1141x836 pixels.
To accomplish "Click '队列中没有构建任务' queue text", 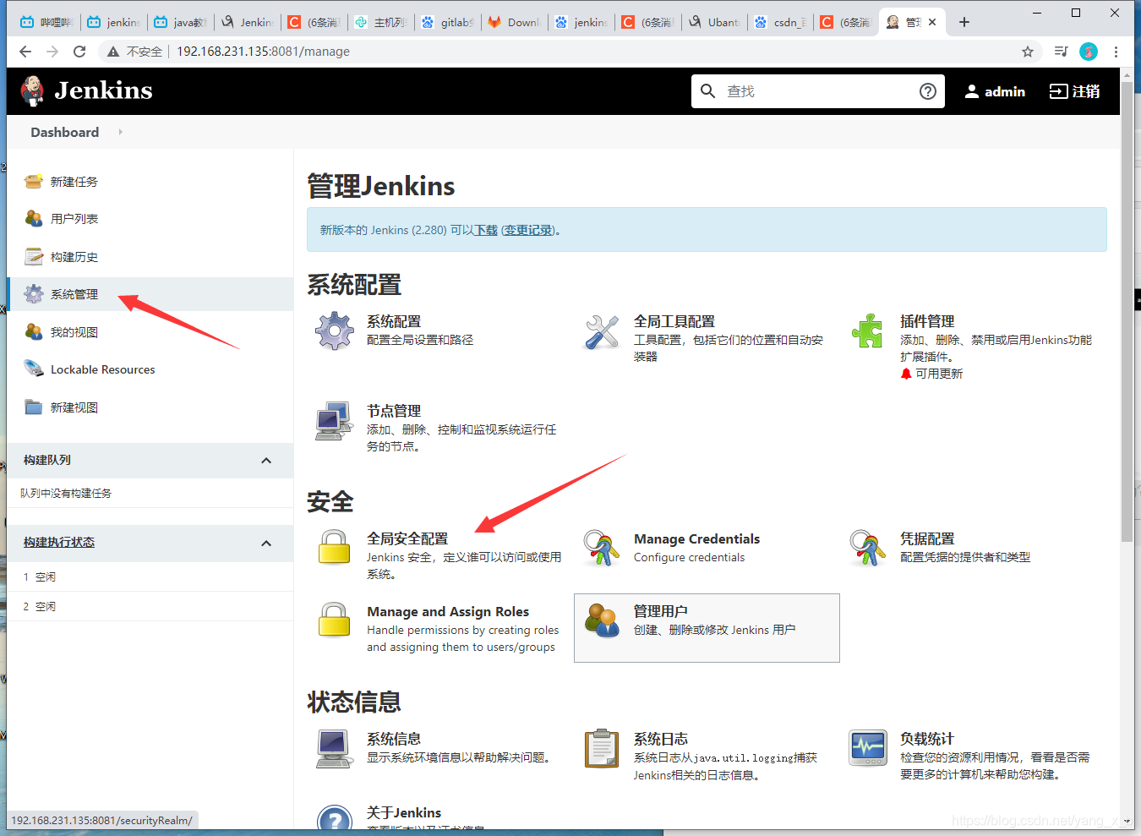I will click(66, 493).
